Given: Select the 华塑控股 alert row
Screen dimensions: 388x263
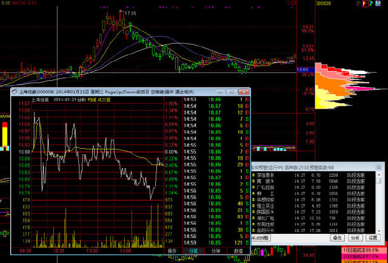Looking at the screenshot, I should click(x=313, y=200).
